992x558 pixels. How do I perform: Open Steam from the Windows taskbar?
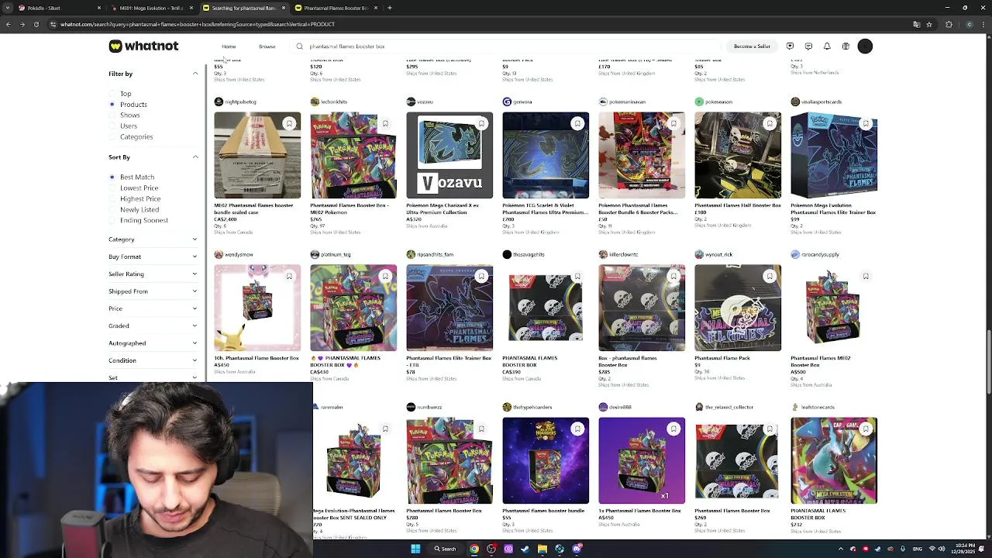point(525,549)
